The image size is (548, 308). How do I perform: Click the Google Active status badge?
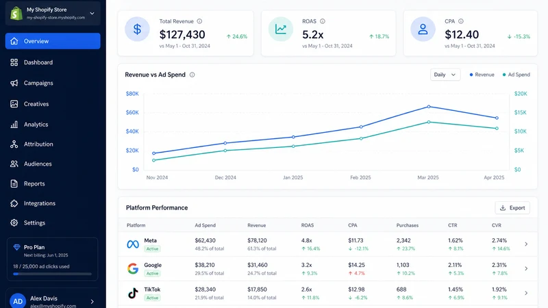coord(152,273)
